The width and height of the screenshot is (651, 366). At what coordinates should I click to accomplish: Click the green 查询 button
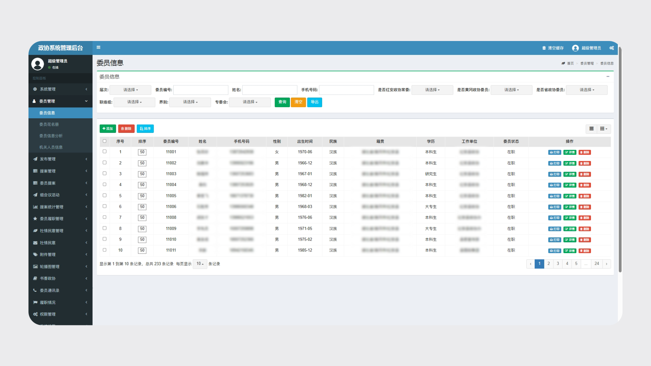coord(282,102)
